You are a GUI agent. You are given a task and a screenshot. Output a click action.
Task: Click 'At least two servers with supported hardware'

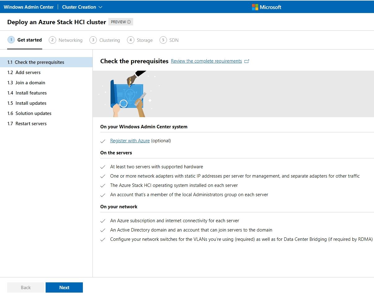click(156, 167)
